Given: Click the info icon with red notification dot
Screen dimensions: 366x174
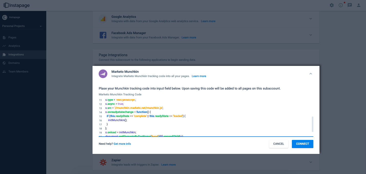Looking at the screenshot, I should 340,5.
